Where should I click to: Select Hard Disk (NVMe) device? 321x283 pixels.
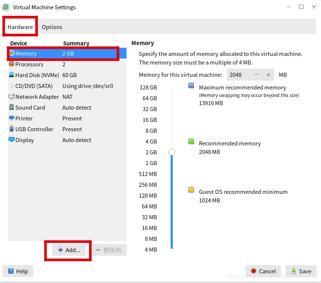click(x=67, y=75)
